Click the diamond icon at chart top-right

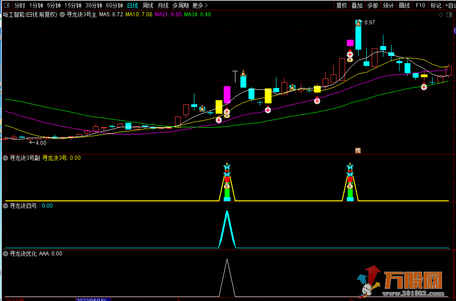441,14
